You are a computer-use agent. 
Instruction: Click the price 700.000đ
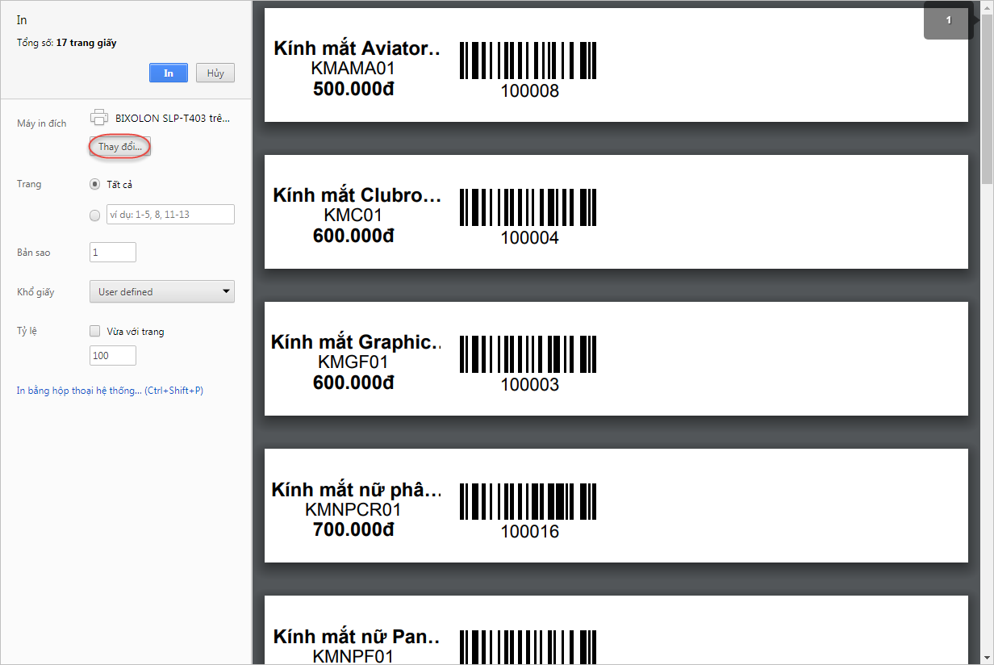tap(353, 529)
